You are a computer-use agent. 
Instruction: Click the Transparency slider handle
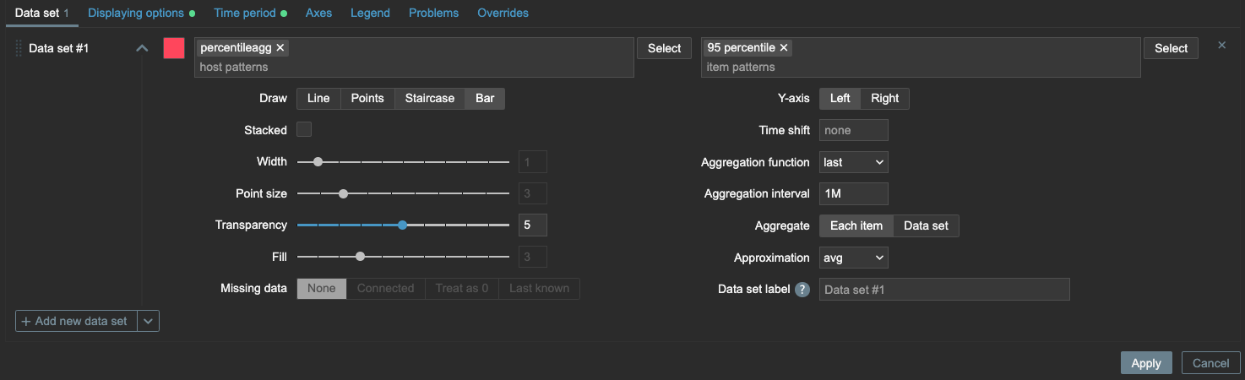(x=402, y=225)
